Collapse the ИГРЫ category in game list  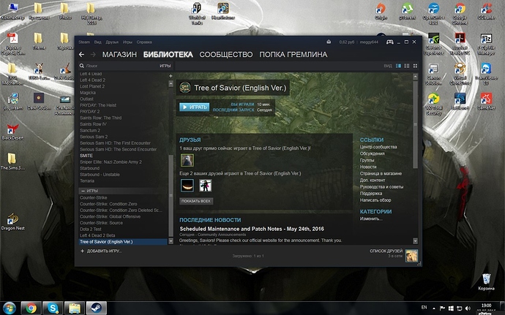tap(82, 190)
